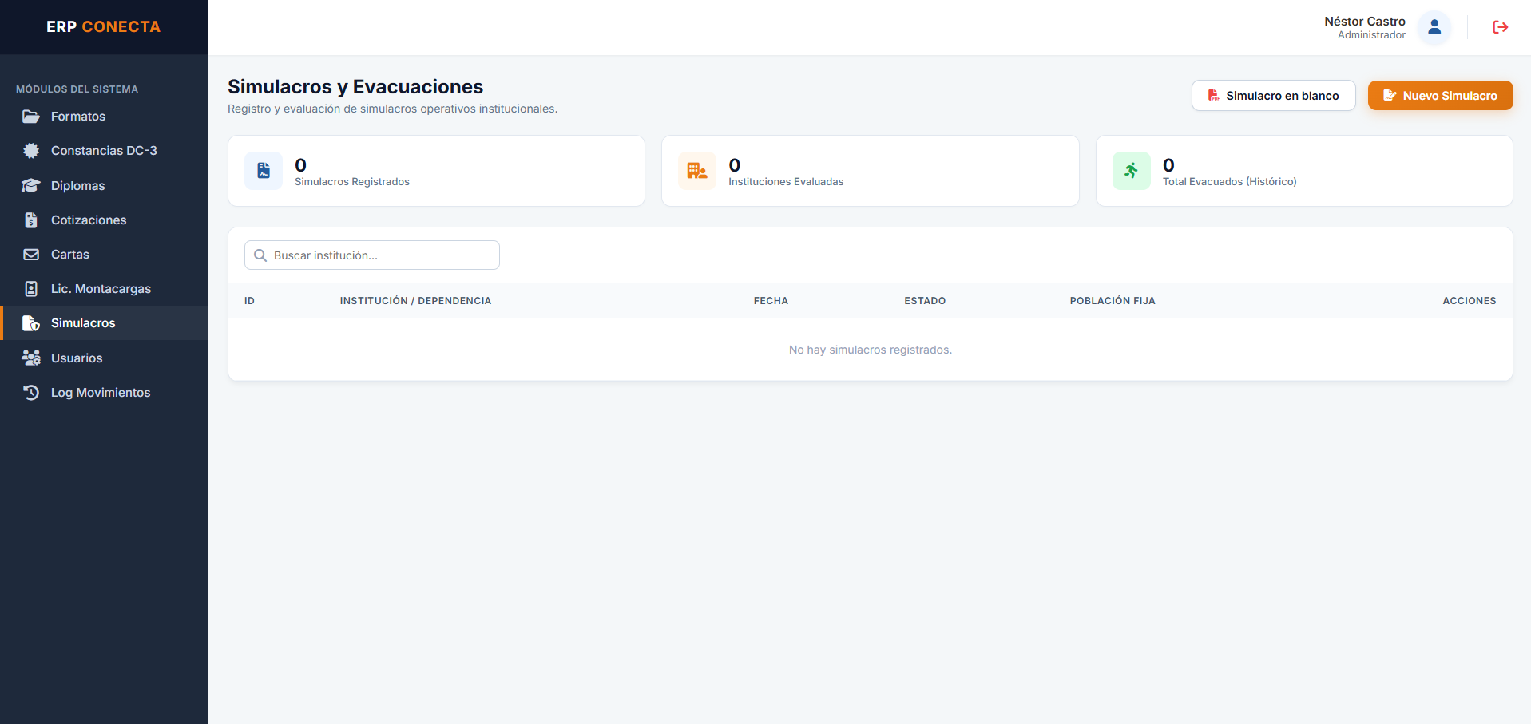Open the user profile avatar icon

click(x=1434, y=27)
